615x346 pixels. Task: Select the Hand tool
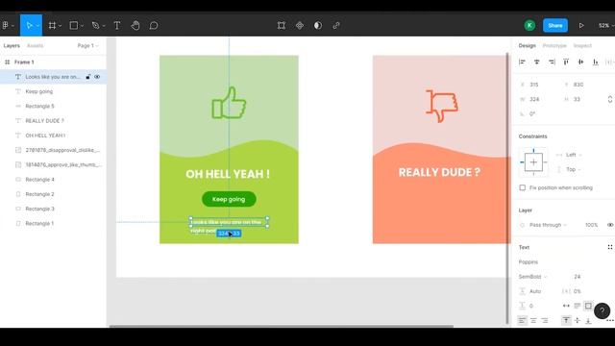[135, 26]
